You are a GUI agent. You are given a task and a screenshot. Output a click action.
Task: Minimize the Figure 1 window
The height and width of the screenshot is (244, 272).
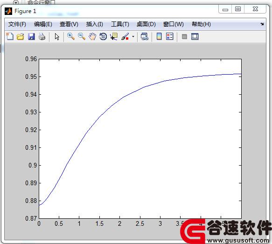tap(225, 9)
